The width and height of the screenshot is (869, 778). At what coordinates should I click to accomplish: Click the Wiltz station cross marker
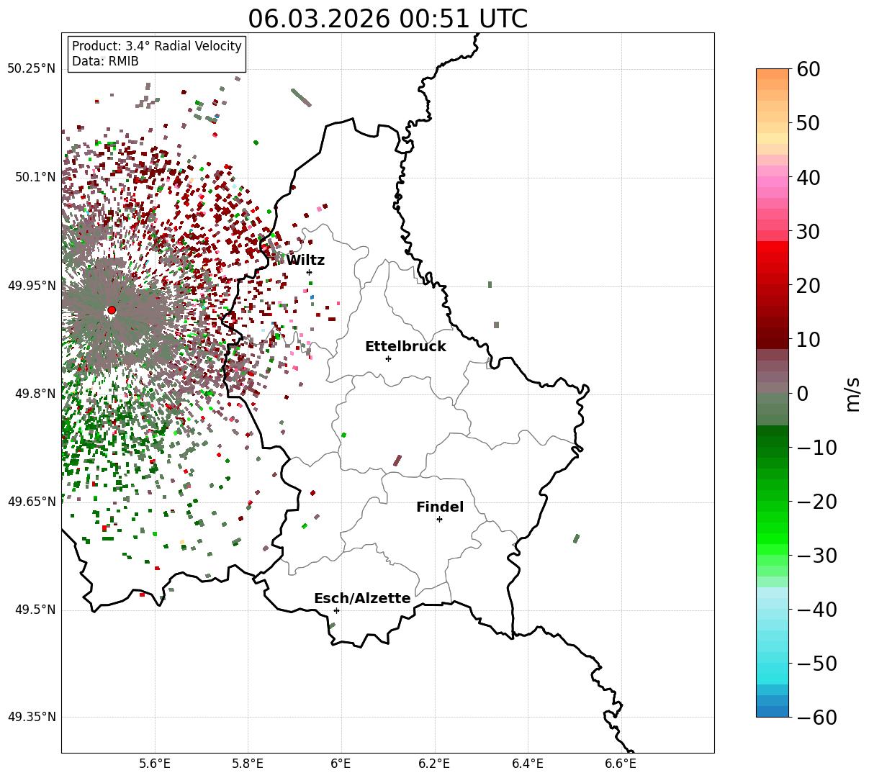[309, 272]
